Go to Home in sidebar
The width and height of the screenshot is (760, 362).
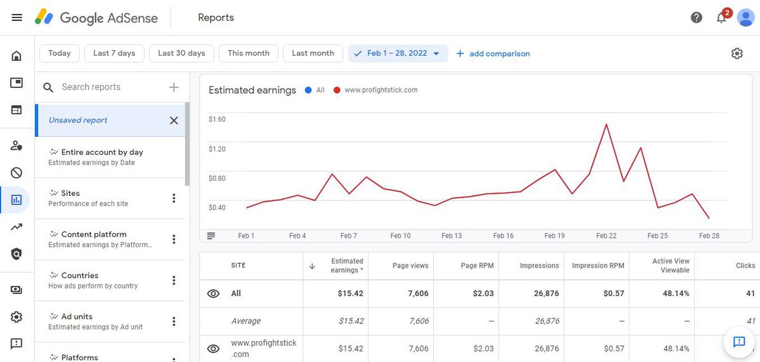pos(16,56)
